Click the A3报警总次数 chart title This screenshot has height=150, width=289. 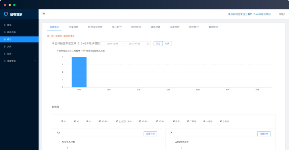[68, 142]
